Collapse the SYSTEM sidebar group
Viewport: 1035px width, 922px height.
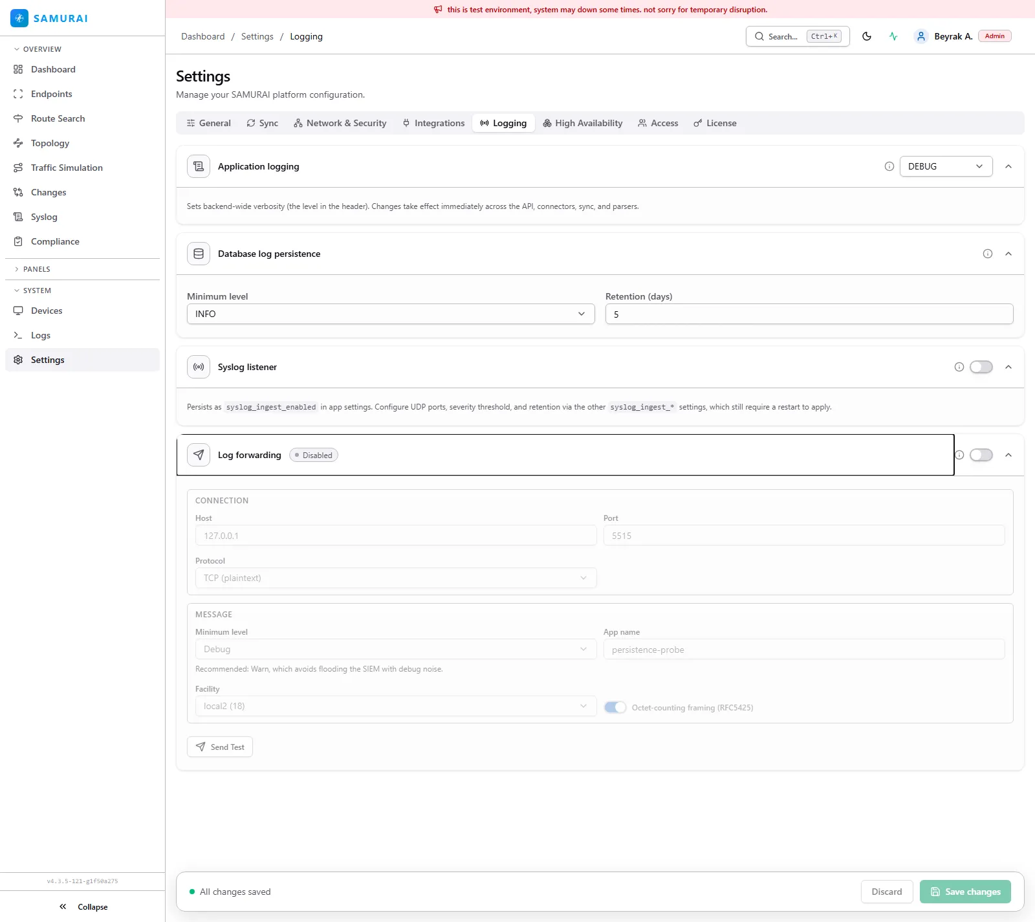[32, 291]
